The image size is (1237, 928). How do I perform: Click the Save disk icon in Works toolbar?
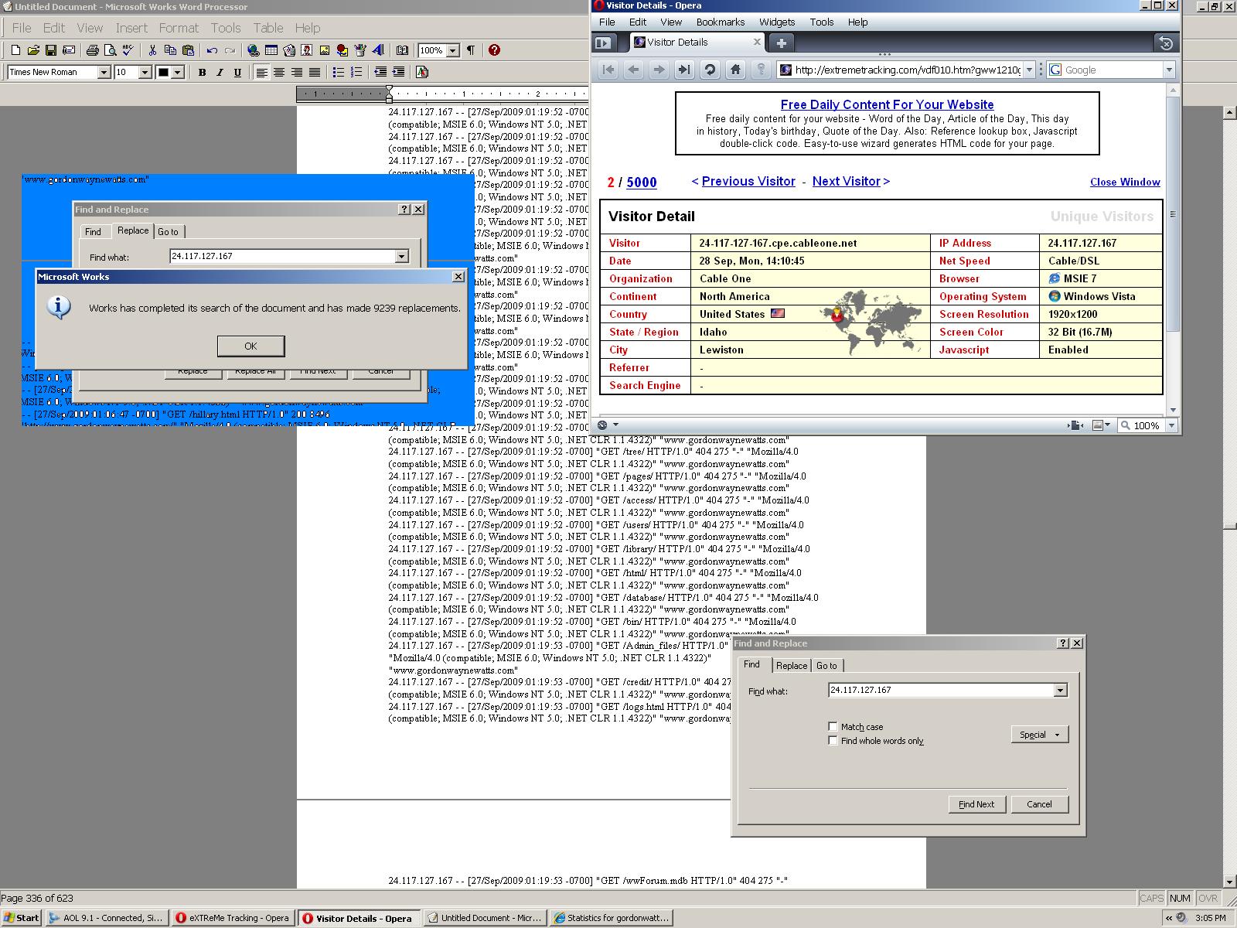pyautogui.click(x=50, y=50)
